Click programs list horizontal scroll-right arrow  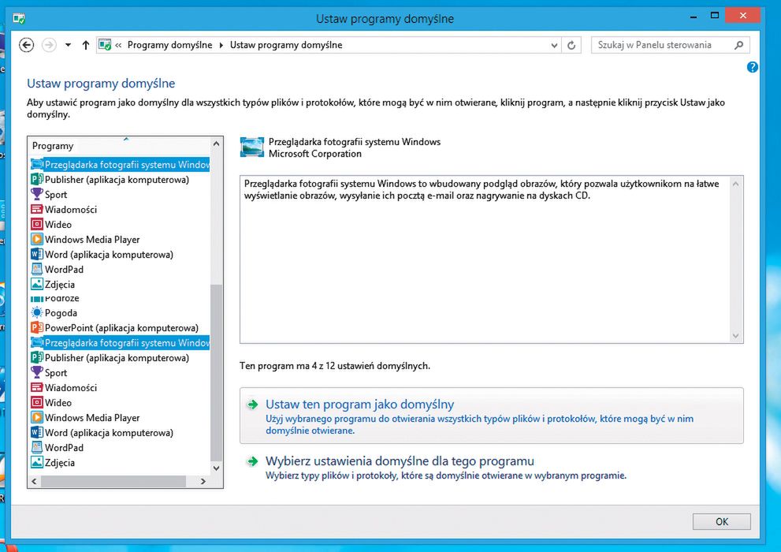[203, 481]
